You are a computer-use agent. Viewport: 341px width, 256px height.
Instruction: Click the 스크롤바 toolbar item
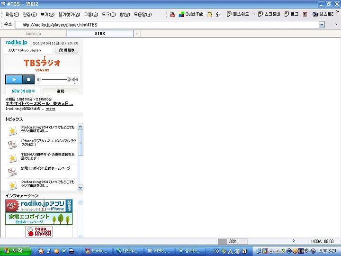[269, 14]
